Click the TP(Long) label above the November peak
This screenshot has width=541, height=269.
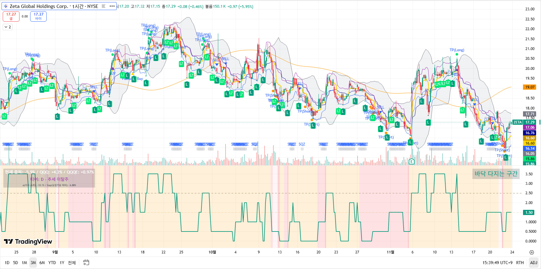(x=457, y=50)
